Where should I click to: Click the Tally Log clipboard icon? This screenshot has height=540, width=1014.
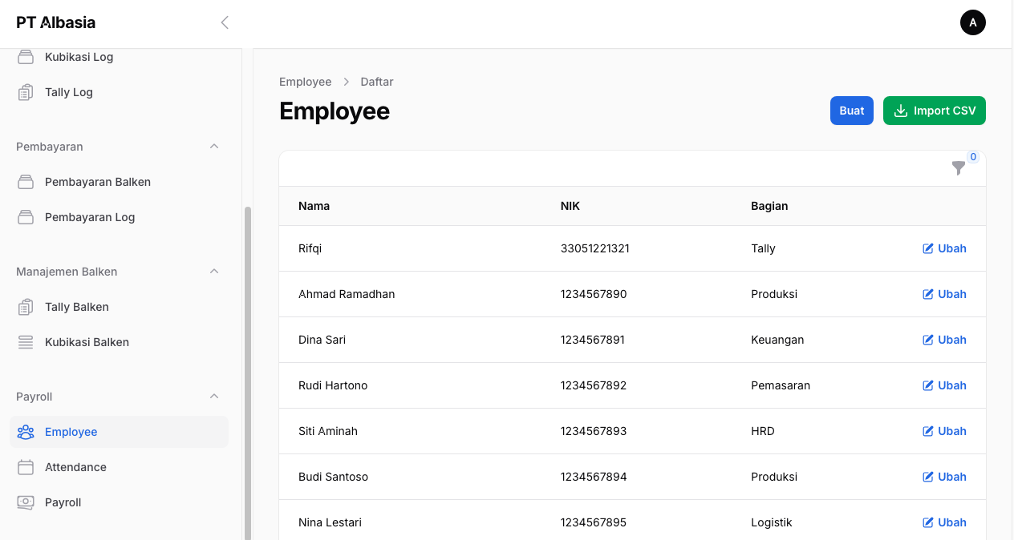[26, 92]
